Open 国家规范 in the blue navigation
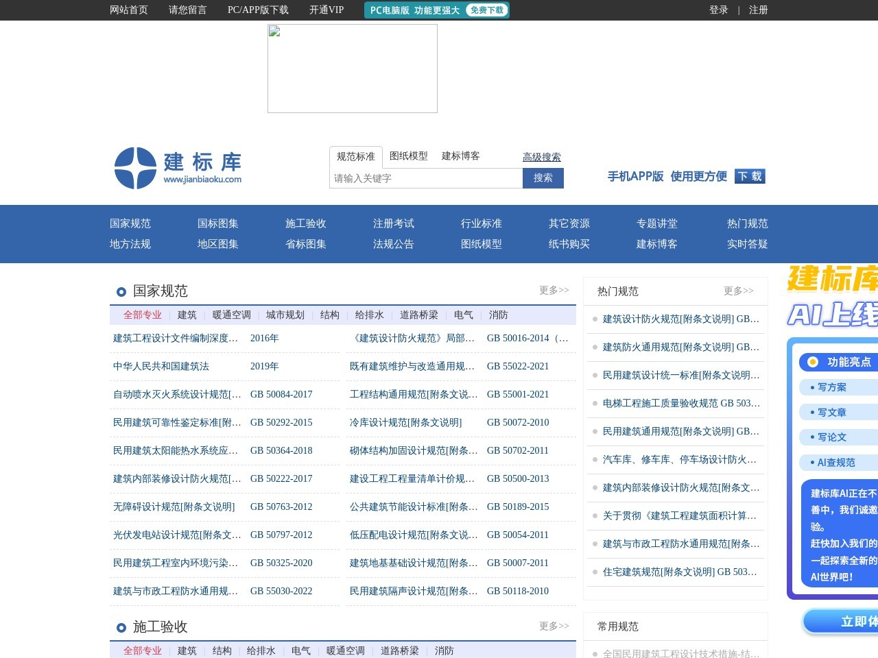Screen dimensions: 878x658 point(130,223)
